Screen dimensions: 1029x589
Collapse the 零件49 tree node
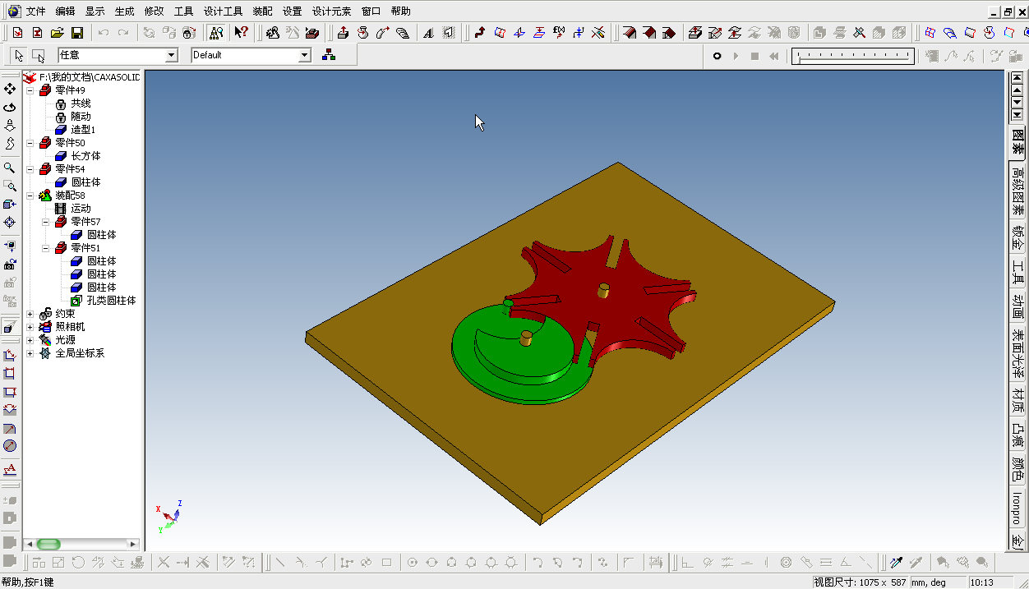click(30, 90)
